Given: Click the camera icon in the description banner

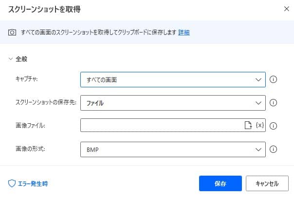Looking at the screenshot, I should (12, 33).
